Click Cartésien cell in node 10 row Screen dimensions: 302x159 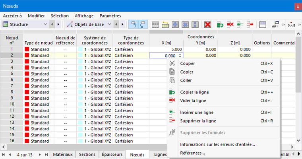click(x=131, y=104)
